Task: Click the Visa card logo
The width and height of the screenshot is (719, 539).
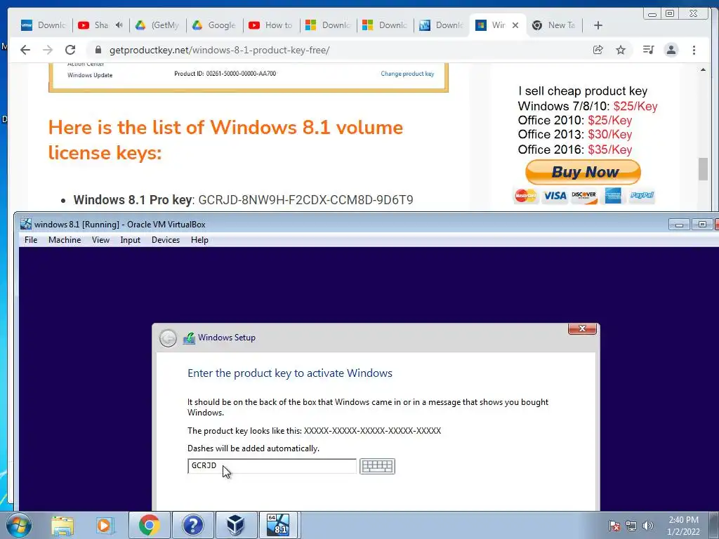Action: (x=555, y=196)
